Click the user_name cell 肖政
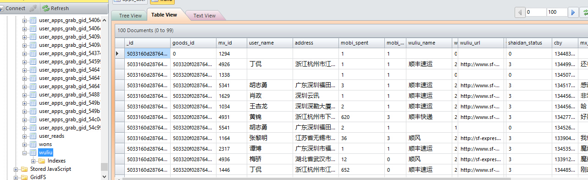Image resolution: width=588 pixels, height=180 pixels. click(x=270, y=96)
